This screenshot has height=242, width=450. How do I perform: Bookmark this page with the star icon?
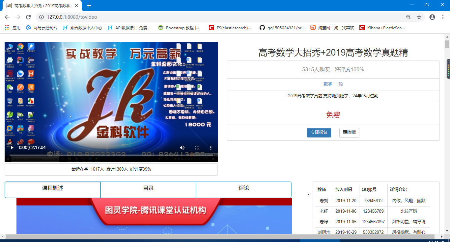[419, 17]
